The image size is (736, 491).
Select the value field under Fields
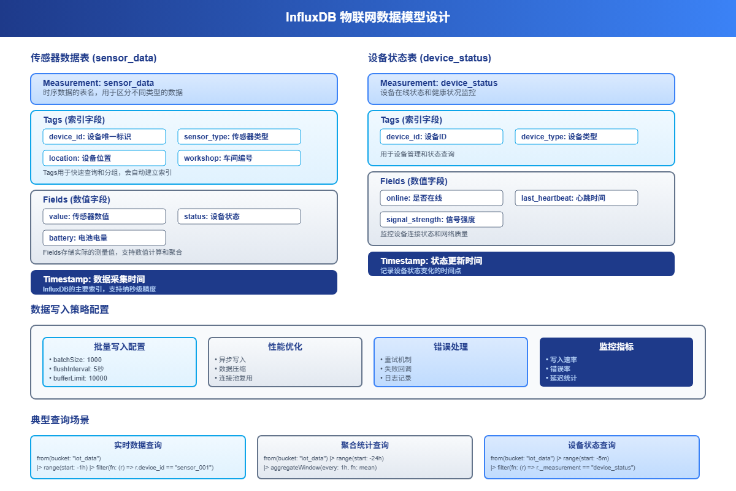[104, 216]
